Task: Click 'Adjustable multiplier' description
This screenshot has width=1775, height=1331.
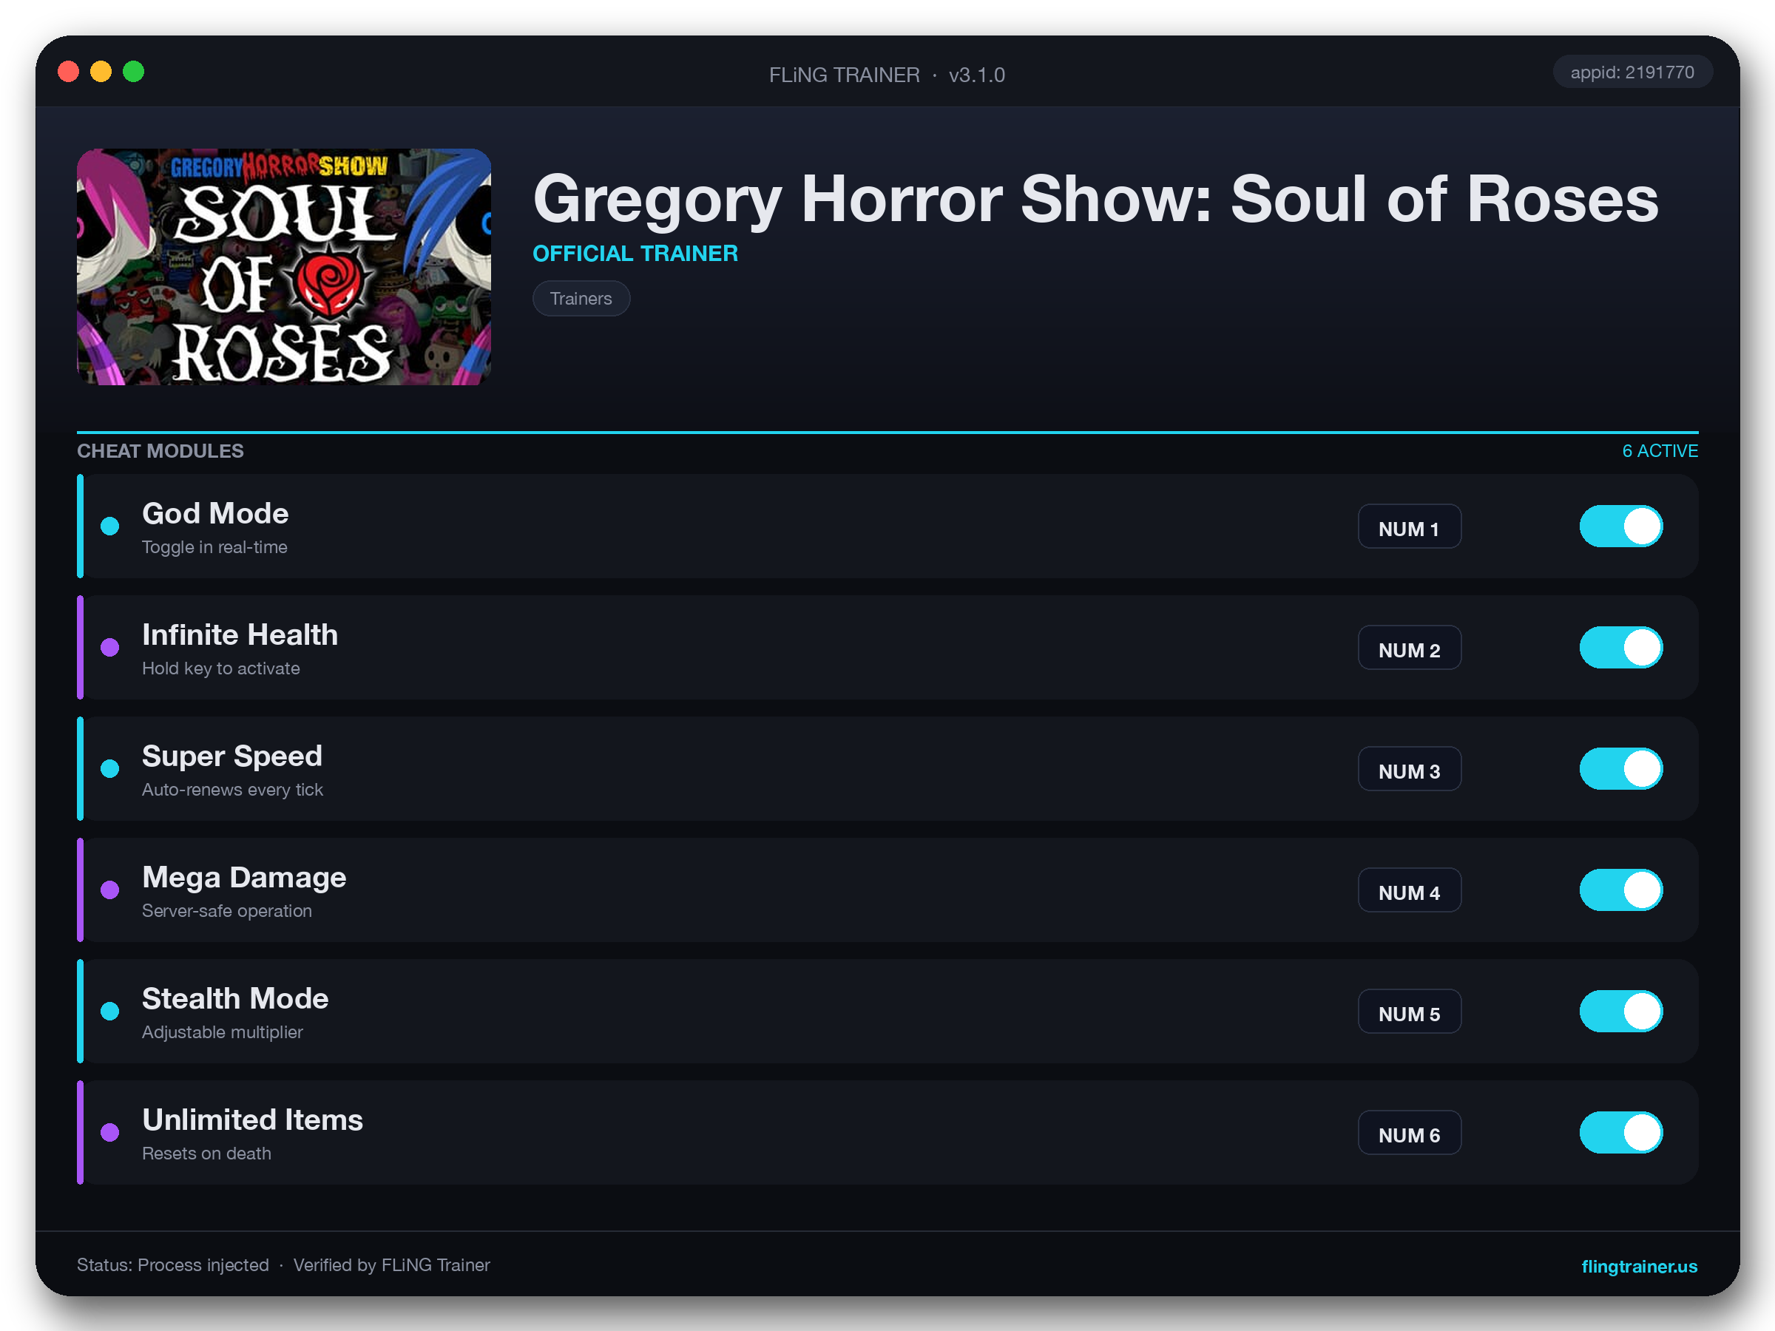Action: pyautogui.click(x=223, y=1032)
